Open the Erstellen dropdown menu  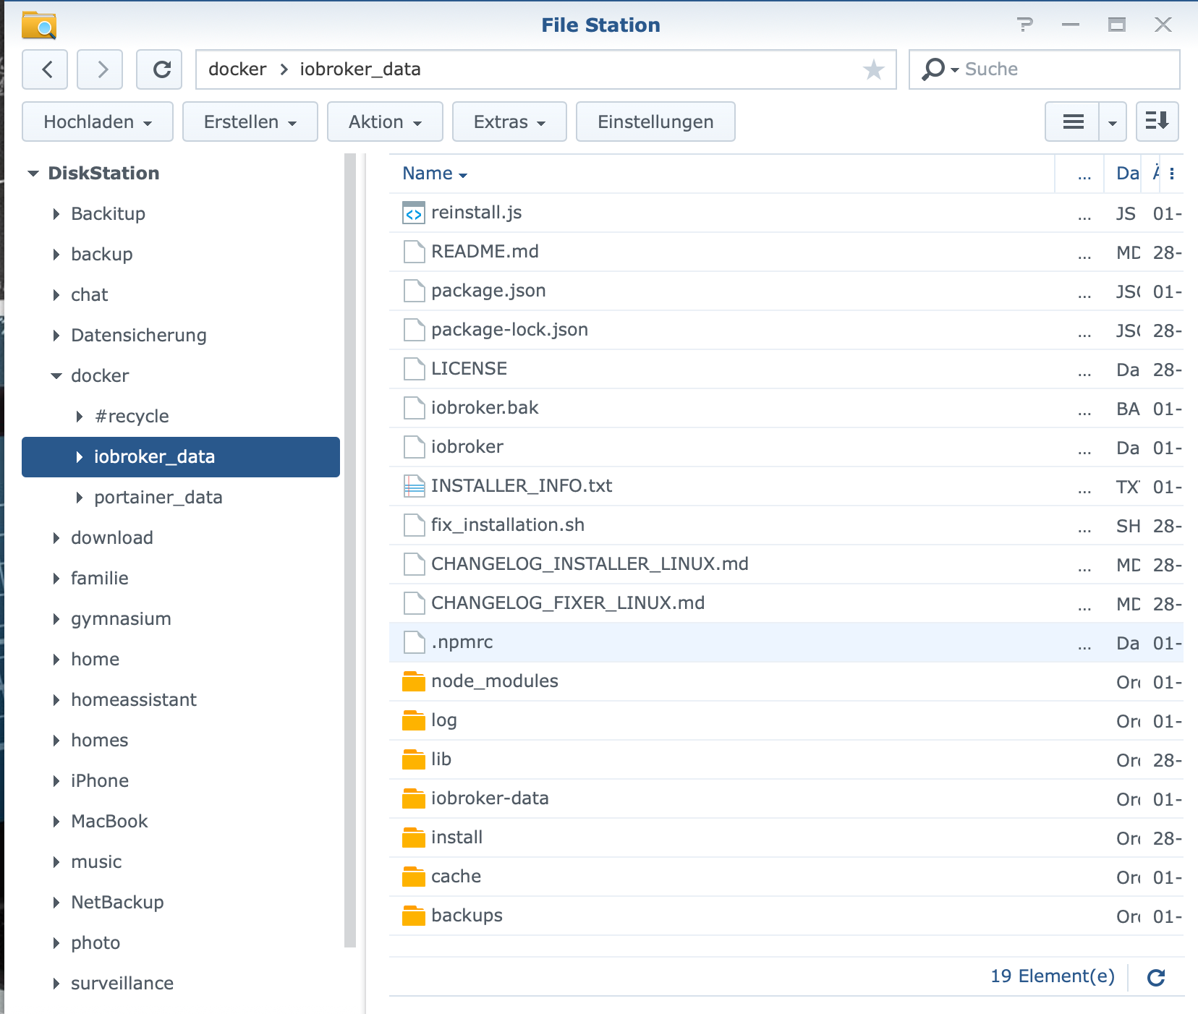click(x=250, y=122)
